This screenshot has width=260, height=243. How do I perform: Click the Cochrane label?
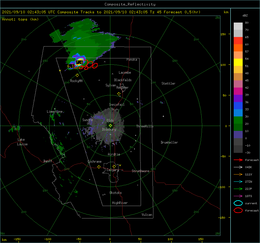94,162
